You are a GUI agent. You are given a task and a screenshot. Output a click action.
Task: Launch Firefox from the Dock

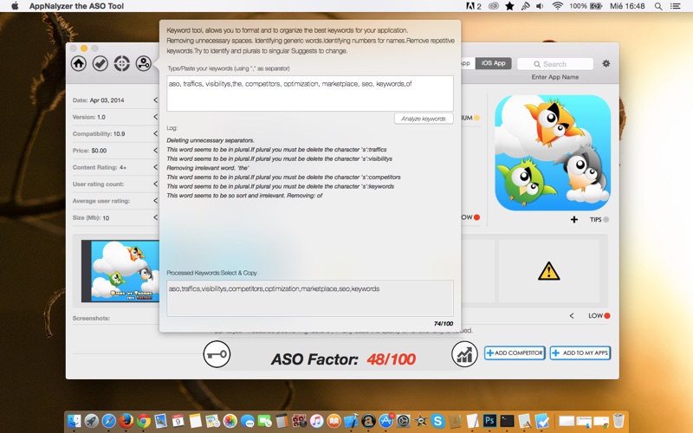click(126, 421)
